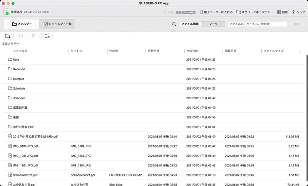Click the IMG_1281.JPG.pdf document icon
The image size is (308, 186).
[x=10, y=155]
